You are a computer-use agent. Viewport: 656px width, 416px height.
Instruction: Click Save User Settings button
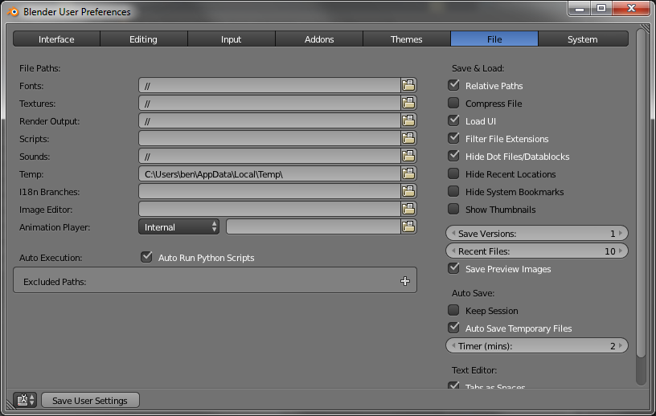(90, 400)
